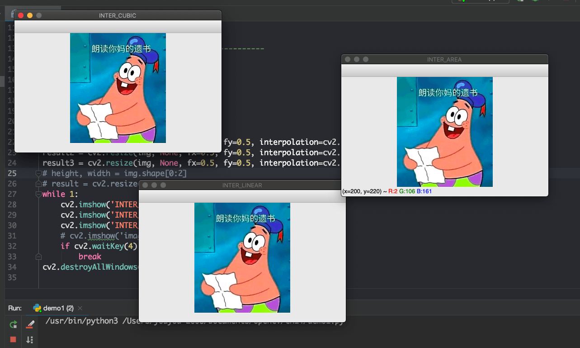The height and width of the screenshot is (348, 580).
Task: Click the first gray button in INTER_AREA title bar
Action: tap(348, 59)
